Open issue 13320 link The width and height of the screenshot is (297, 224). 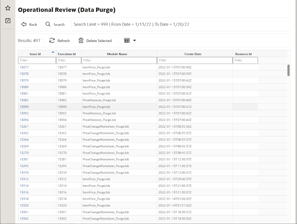click(24, 205)
